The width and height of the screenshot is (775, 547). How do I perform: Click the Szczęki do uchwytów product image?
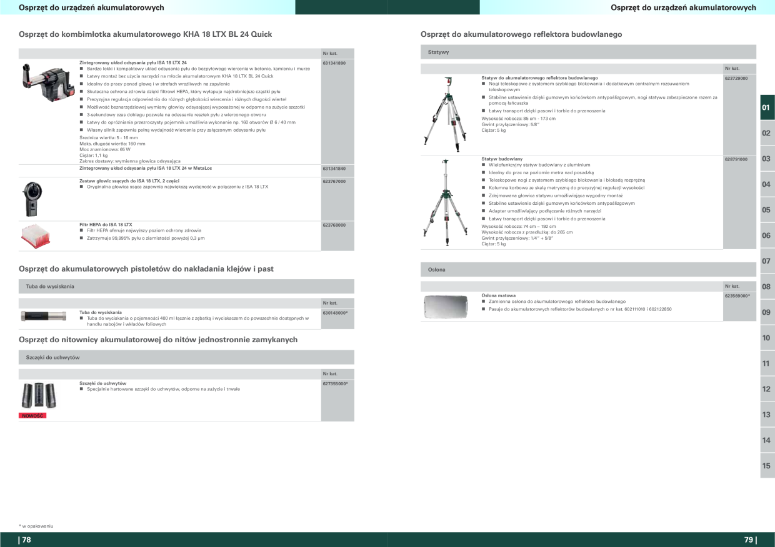point(39,395)
